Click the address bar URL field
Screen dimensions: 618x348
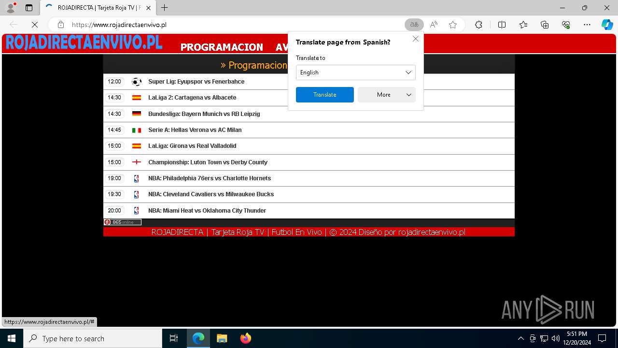[237, 25]
